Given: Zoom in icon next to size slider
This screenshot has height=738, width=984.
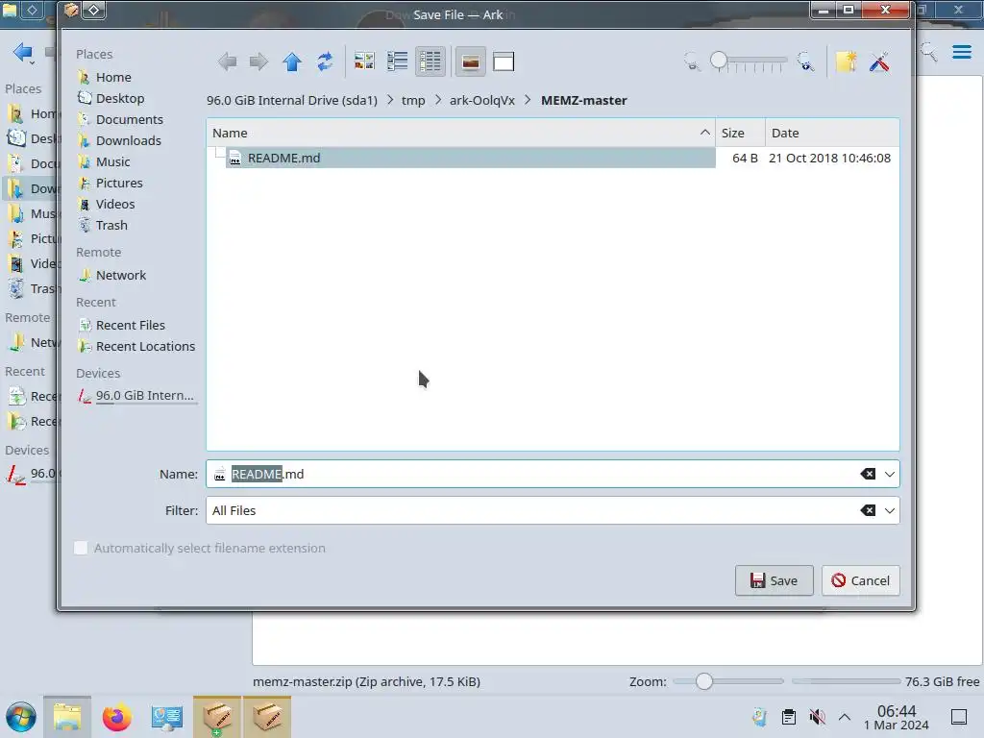Looking at the screenshot, I should click(x=806, y=61).
